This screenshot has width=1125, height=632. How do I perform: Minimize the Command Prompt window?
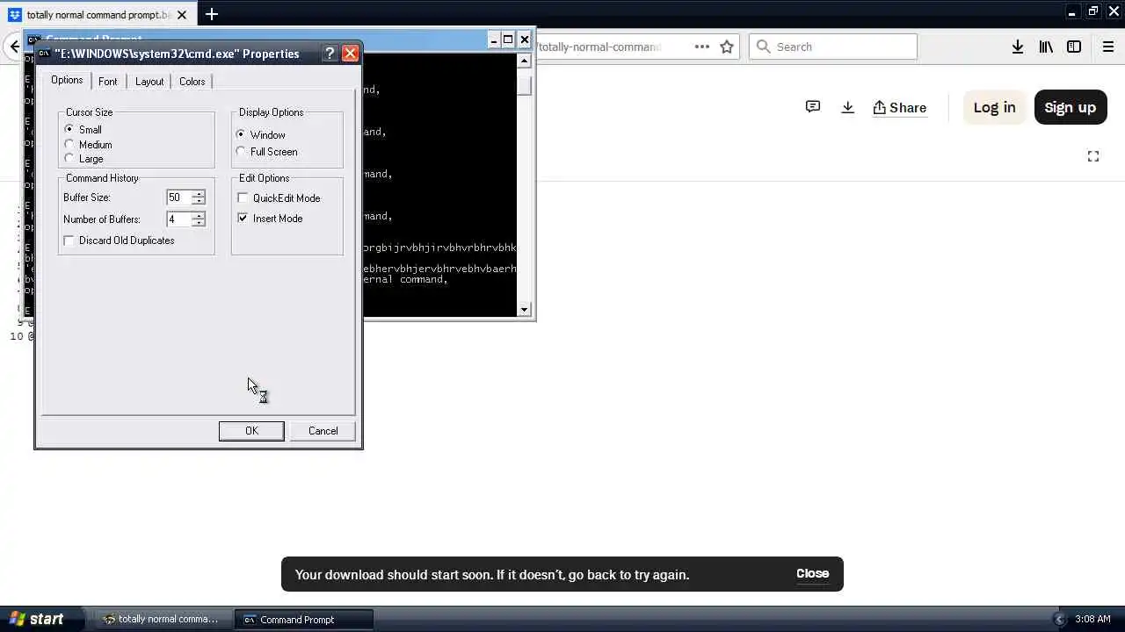pos(494,39)
